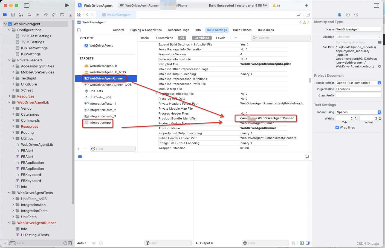Image resolution: width=385 pixels, height=248 pixels.
Task: Toggle console pane in debug area
Action: pyautogui.click(x=308, y=243)
